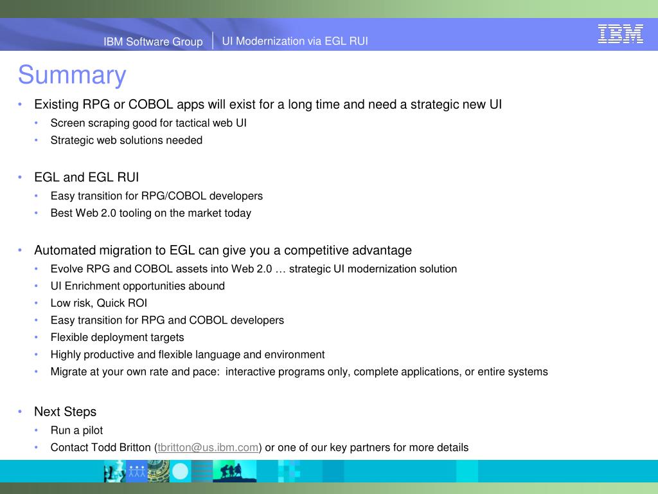This screenshot has height=494, width=658.
Task: Click 'Evolve RPG and COBOL assets into Web 2.0' line
Action: 253,269
